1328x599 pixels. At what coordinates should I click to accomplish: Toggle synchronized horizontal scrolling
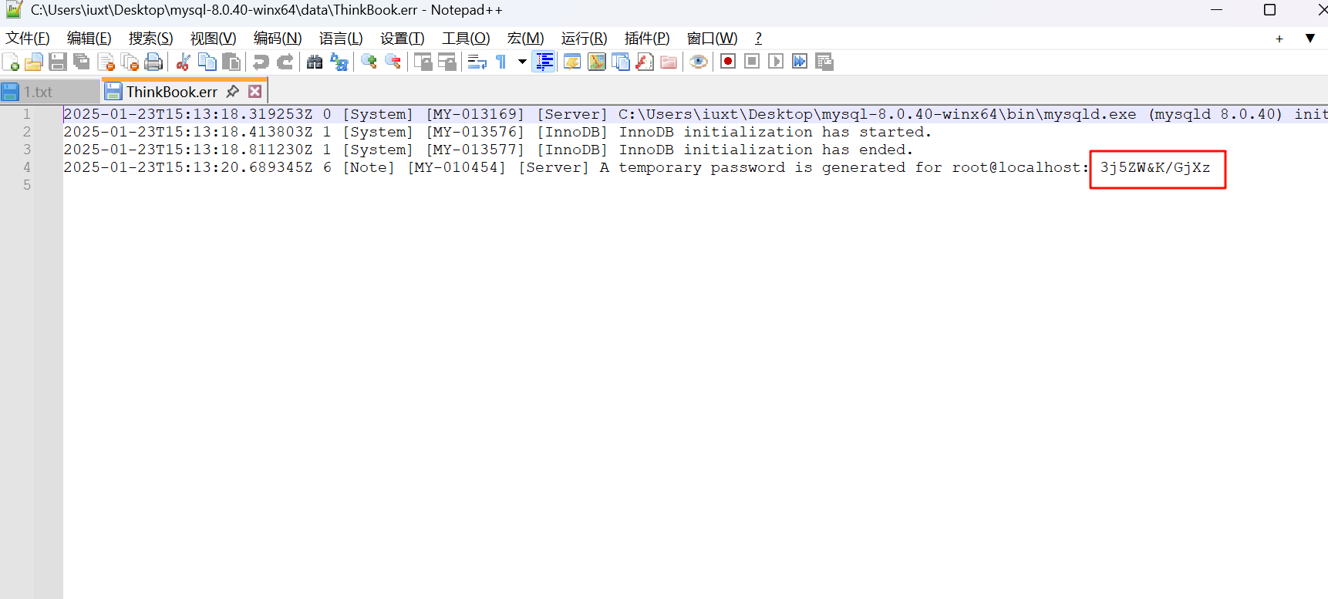pyautogui.click(x=447, y=62)
